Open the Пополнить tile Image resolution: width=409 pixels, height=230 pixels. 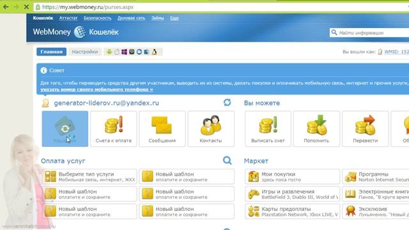click(316, 129)
